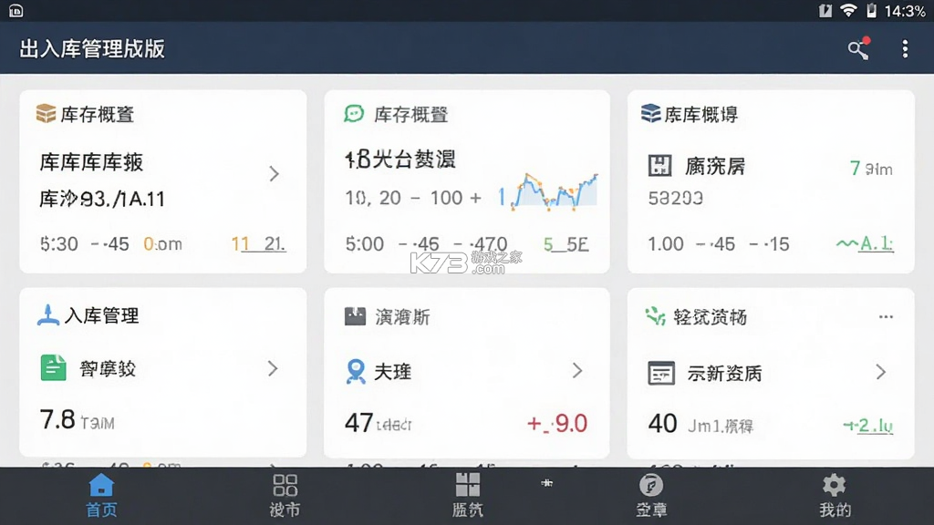Click the 1.00 value in top right card
The height and width of the screenshot is (525, 934).
pos(666,244)
